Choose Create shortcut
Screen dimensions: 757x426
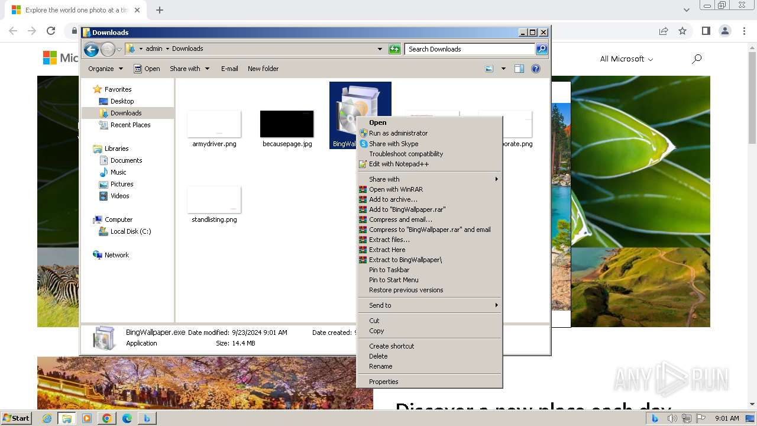point(430,346)
